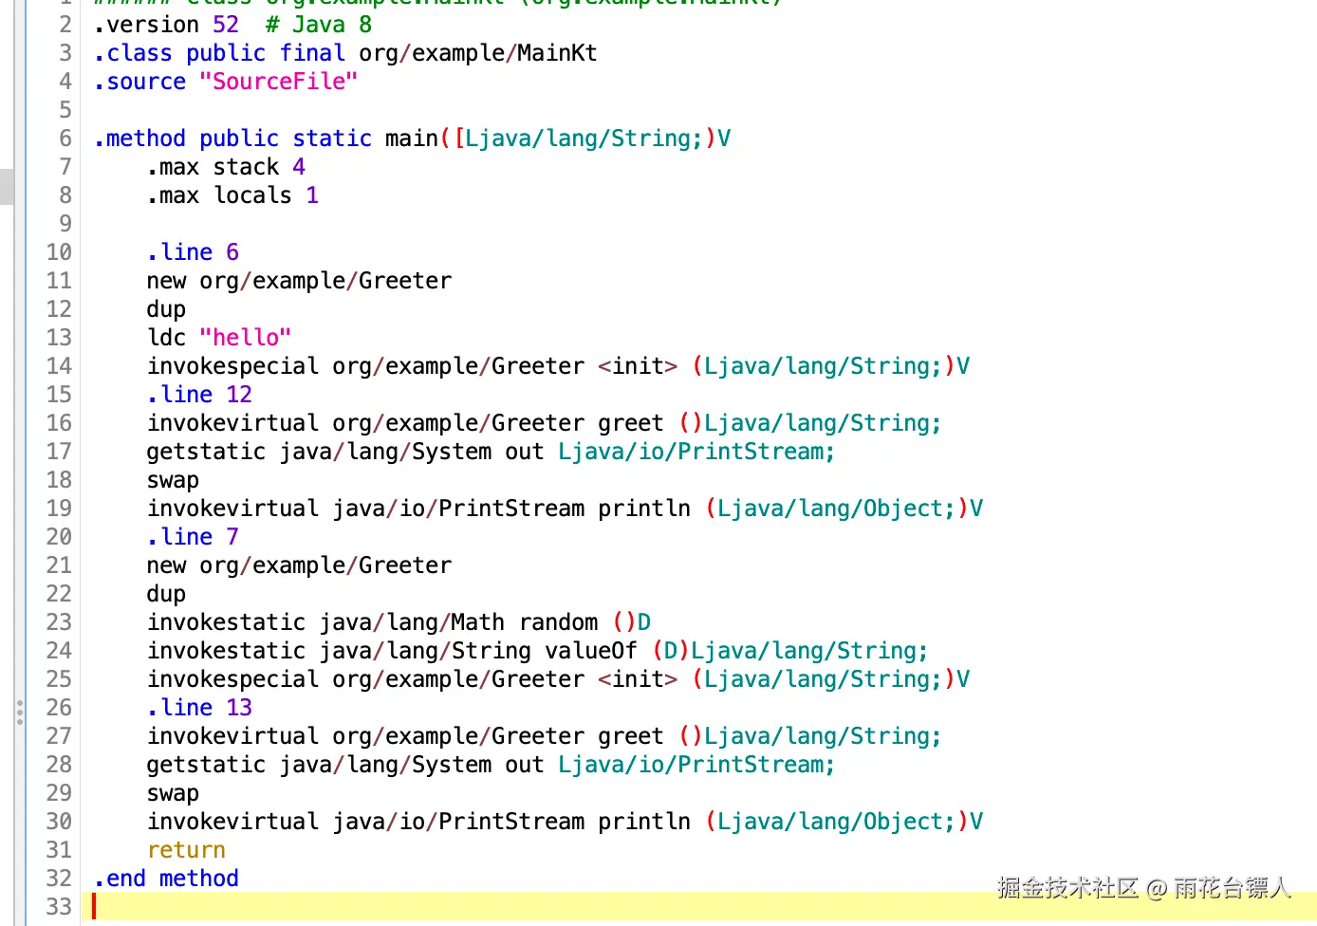Click gutter line number 31

59,850
